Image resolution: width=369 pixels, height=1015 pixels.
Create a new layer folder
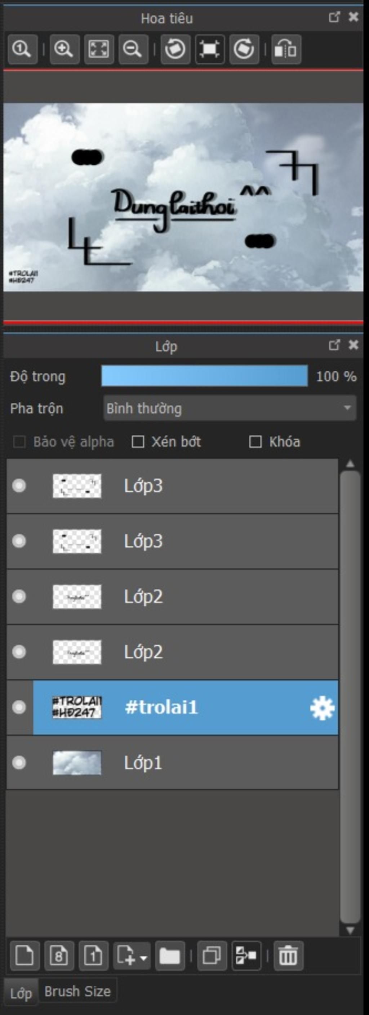(x=170, y=956)
